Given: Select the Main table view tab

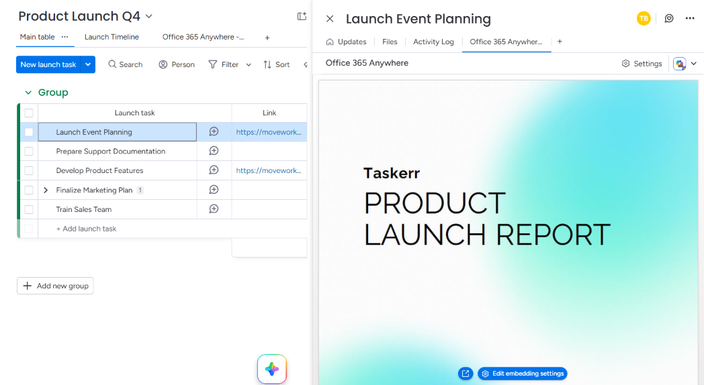Looking at the screenshot, I should [37, 37].
